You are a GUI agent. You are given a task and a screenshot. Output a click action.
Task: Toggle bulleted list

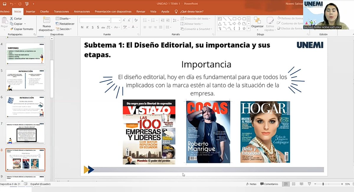(145, 20)
